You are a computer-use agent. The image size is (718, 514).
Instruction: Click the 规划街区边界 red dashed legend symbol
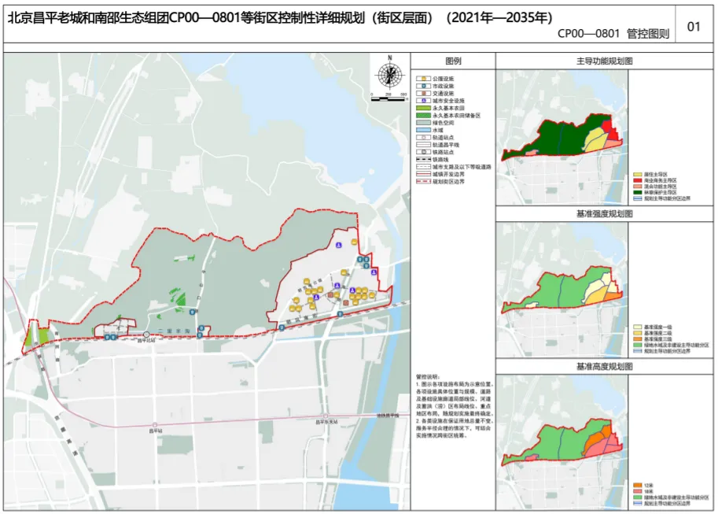(x=423, y=182)
